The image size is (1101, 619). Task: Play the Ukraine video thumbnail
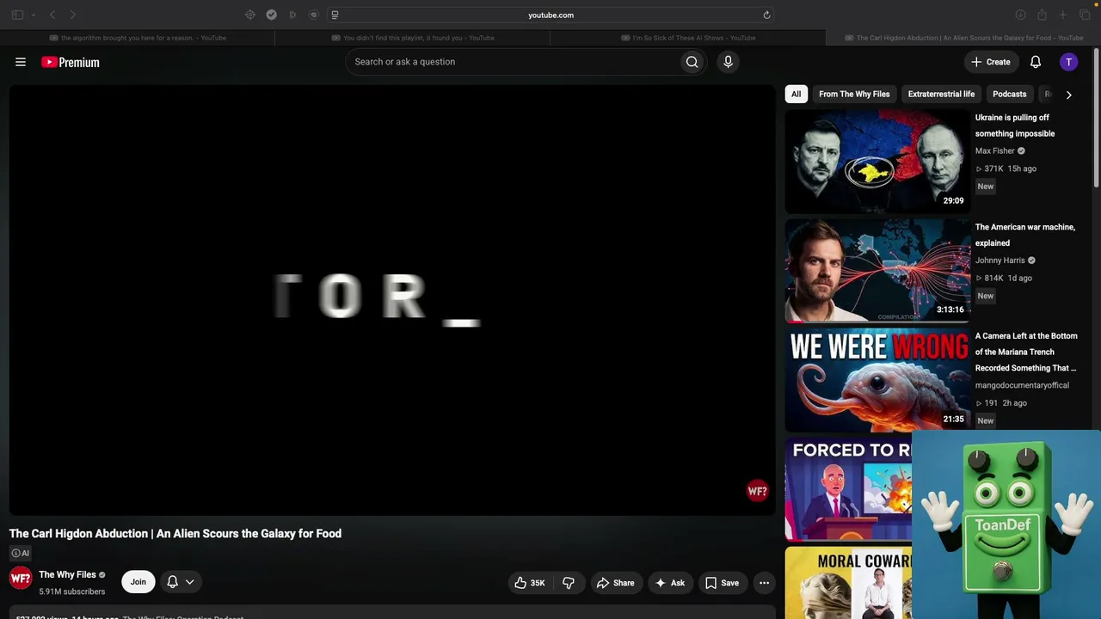(x=877, y=161)
